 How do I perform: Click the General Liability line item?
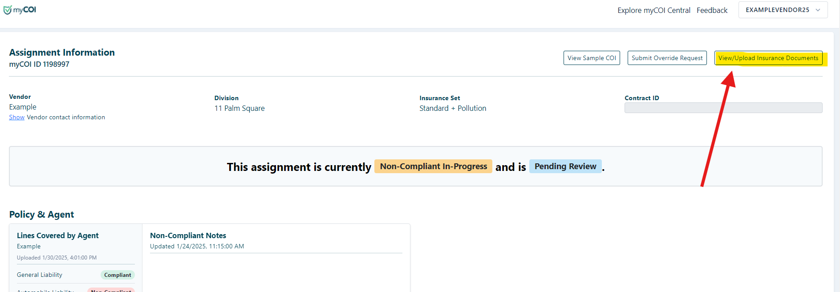39,275
